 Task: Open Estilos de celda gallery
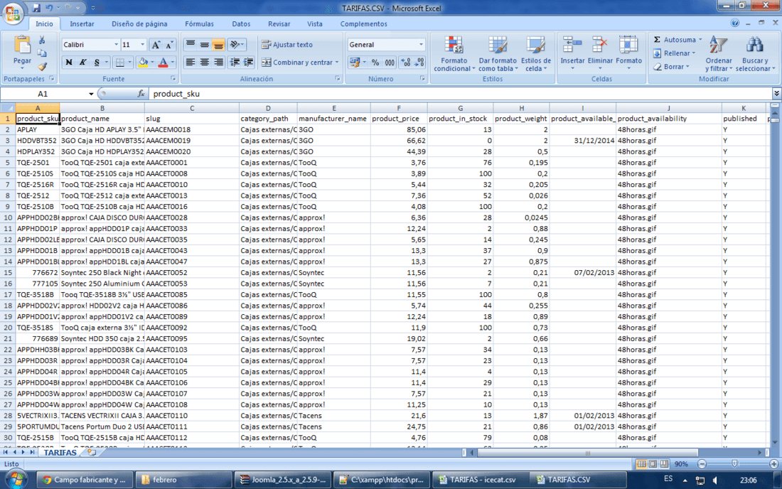pyautogui.click(x=535, y=54)
